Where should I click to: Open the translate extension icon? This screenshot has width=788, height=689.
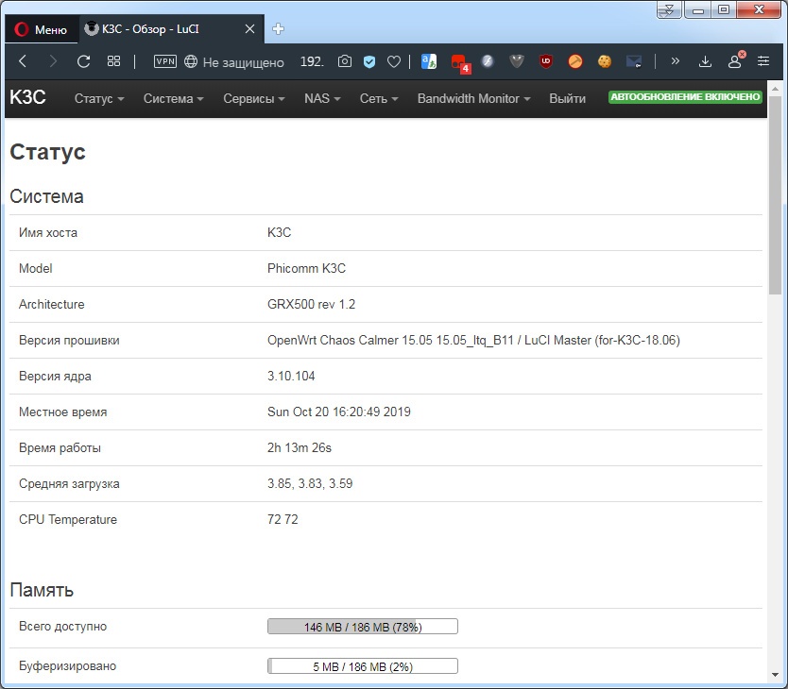coord(428,61)
